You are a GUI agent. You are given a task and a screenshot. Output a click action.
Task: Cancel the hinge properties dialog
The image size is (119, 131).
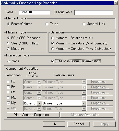click(79, 124)
